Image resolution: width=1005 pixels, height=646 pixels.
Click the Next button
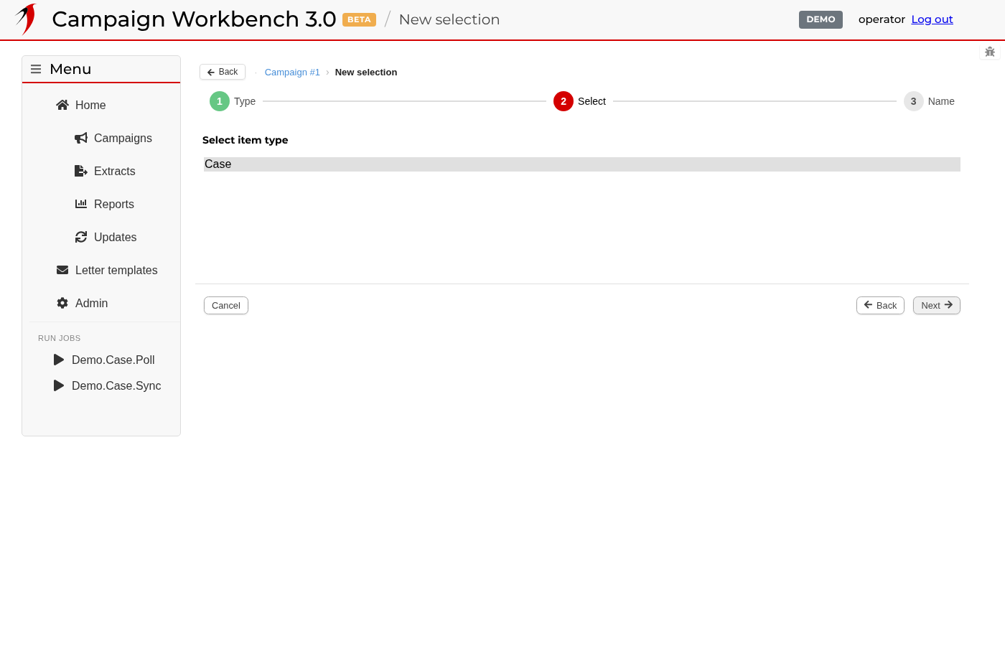pyautogui.click(x=937, y=306)
